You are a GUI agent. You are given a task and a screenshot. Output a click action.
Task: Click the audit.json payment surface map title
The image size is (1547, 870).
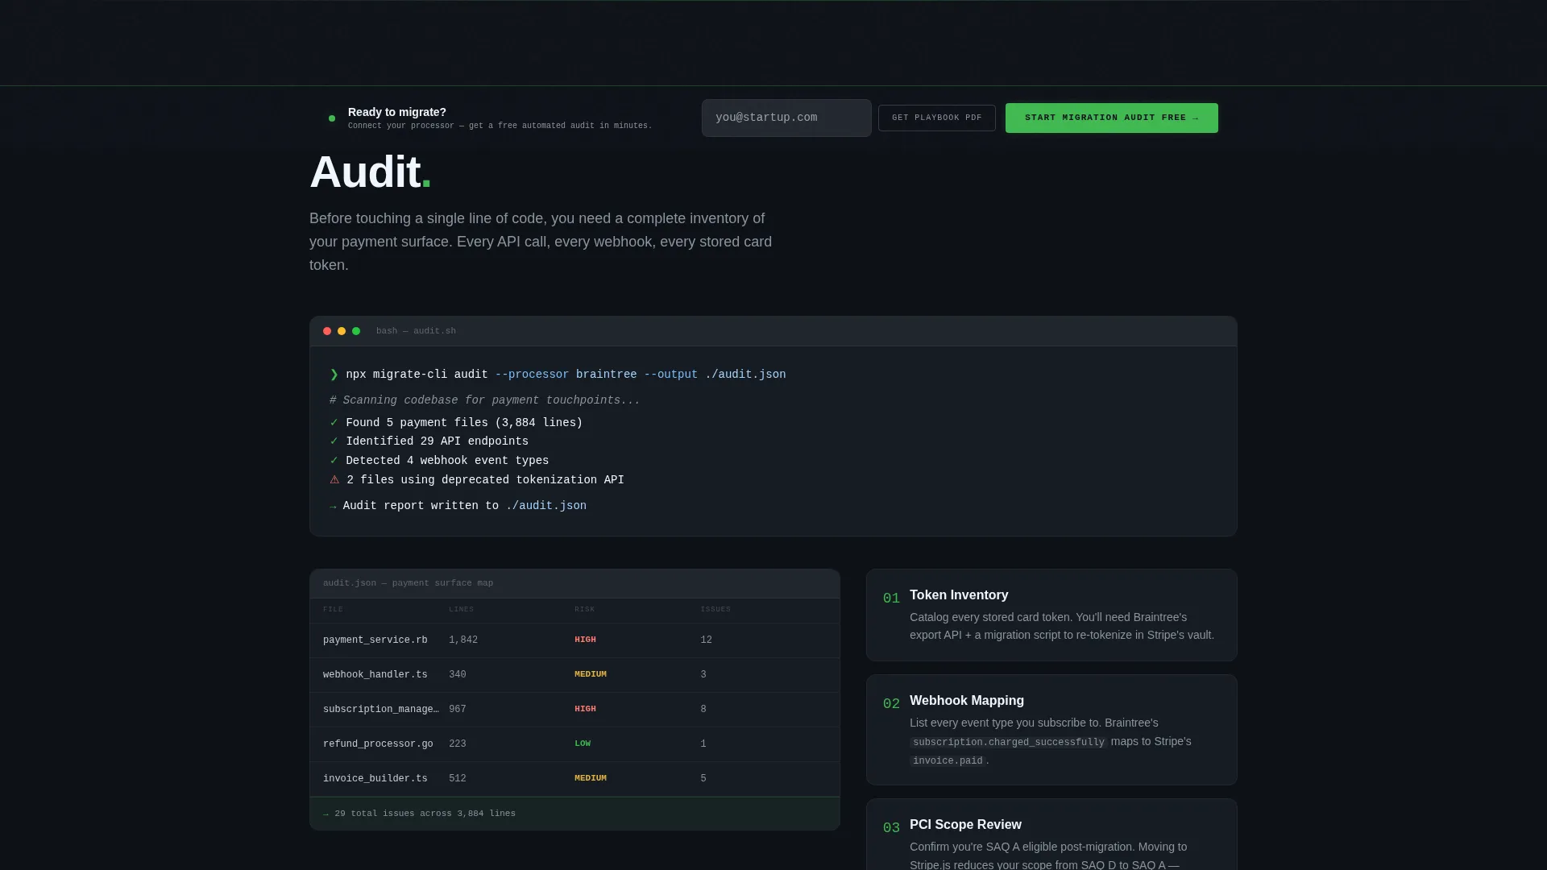[408, 583]
